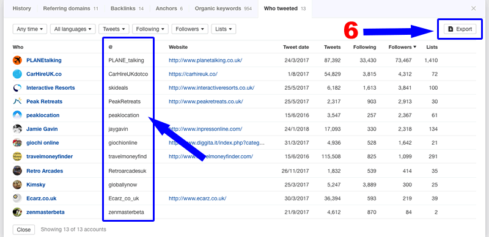Visit the interactiveresorts.co.uk website link

pyautogui.click(x=211, y=87)
